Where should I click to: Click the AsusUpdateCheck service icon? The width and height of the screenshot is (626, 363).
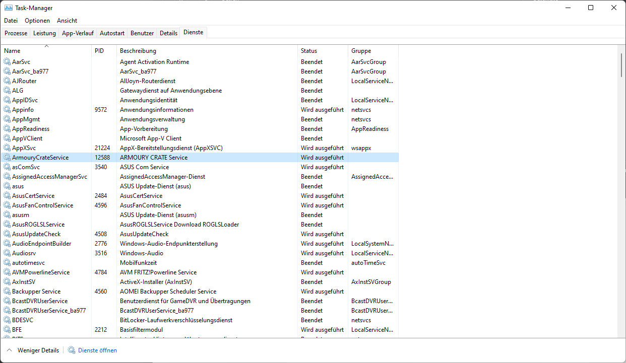pos(7,234)
